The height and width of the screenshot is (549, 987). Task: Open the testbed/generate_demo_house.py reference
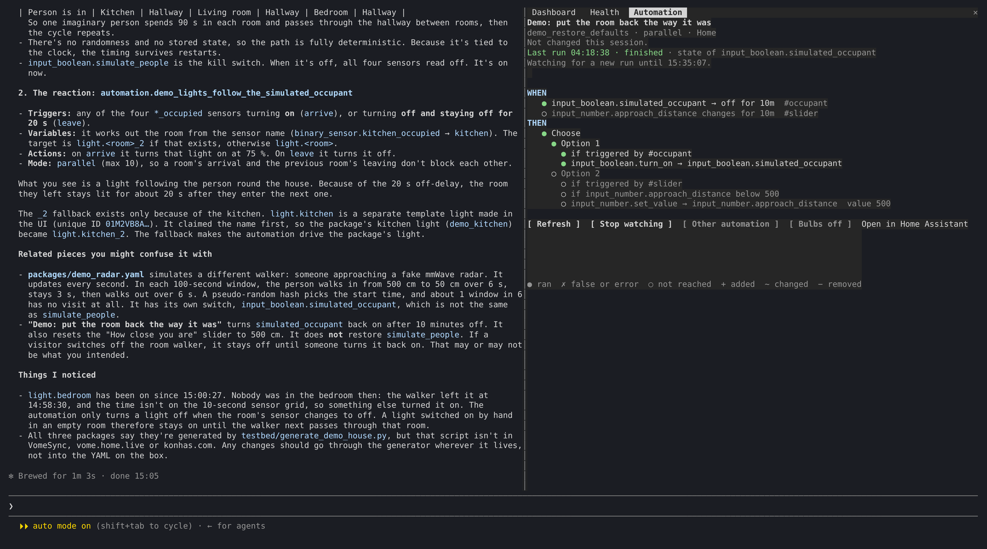tap(314, 436)
